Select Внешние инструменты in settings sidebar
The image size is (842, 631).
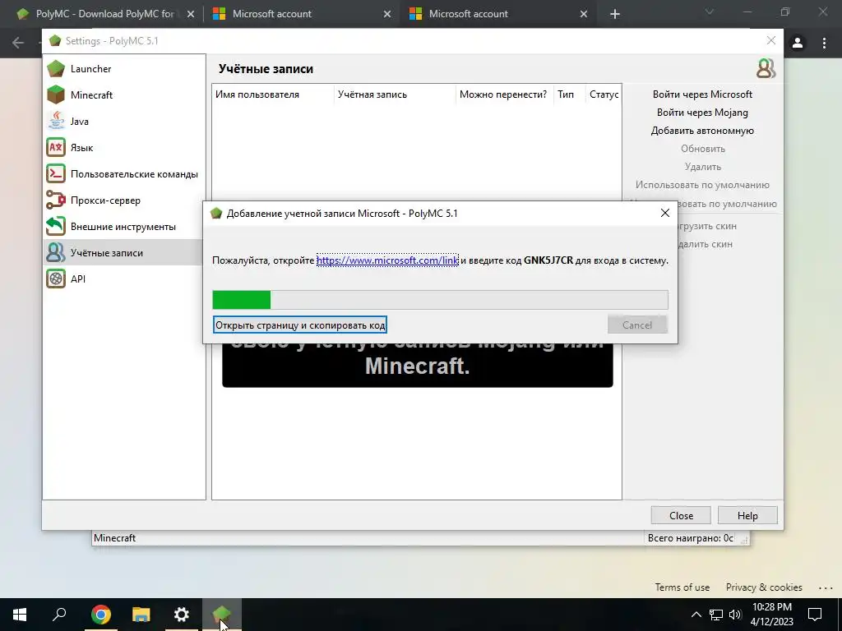point(123,227)
